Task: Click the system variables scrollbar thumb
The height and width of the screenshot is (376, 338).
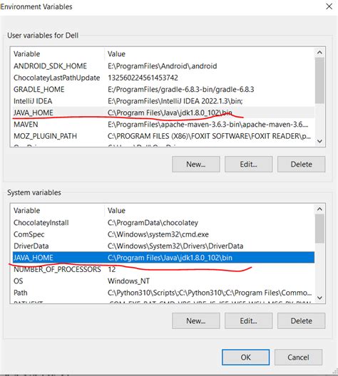Action: [x=319, y=229]
